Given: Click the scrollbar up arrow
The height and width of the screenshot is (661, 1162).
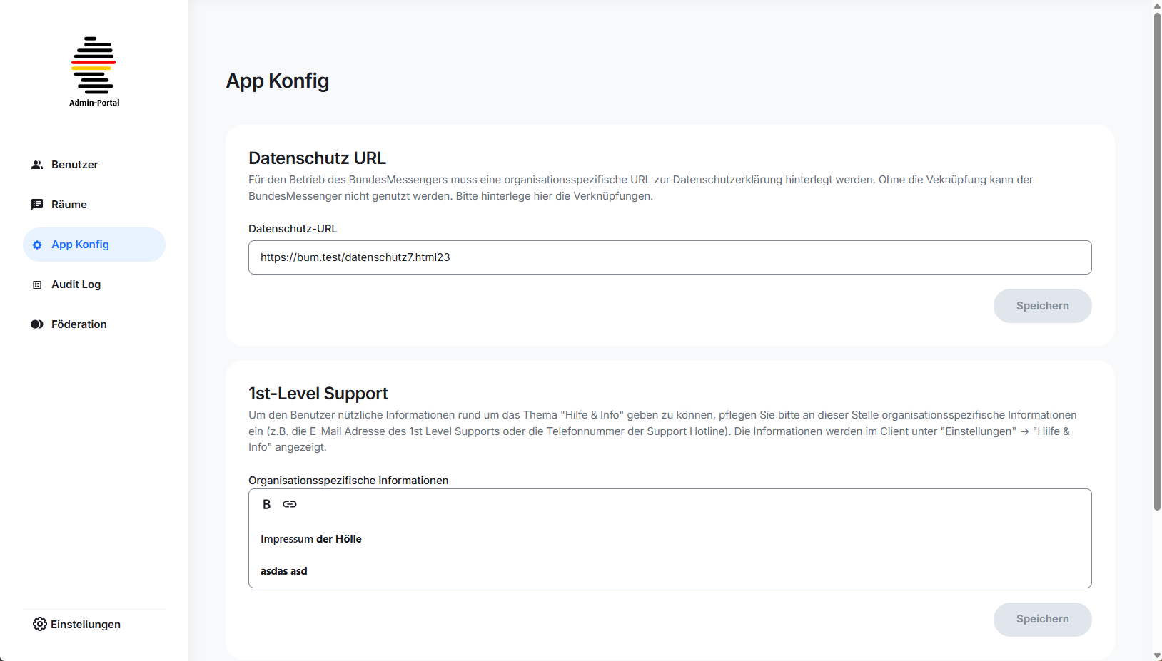Looking at the screenshot, I should pyautogui.click(x=1157, y=6).
